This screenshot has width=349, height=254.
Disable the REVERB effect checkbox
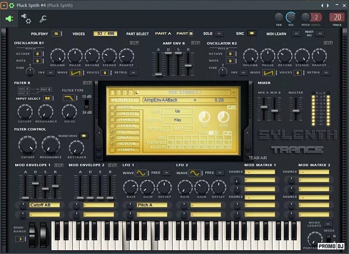(112, 144)
